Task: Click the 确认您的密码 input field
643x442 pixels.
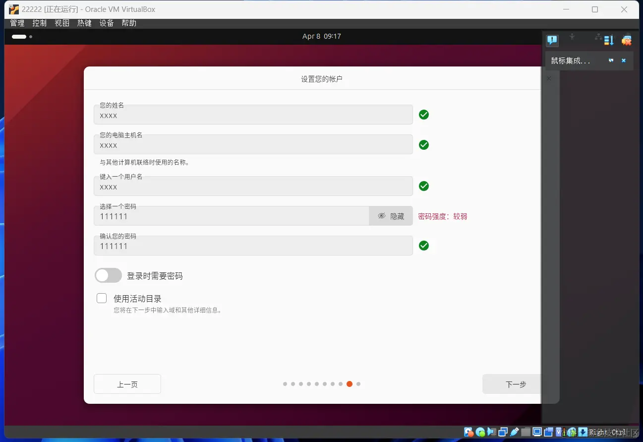Action: coord(253,246)
